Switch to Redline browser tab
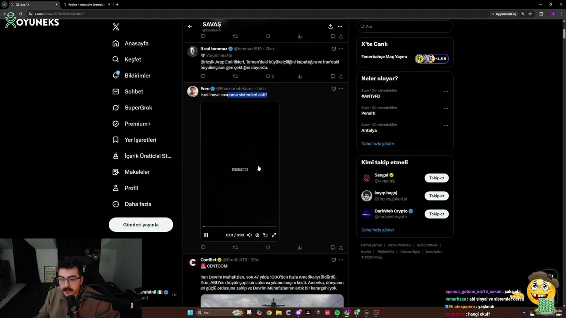The width and height of the screenshot is (566, 318). coord(86,4)
